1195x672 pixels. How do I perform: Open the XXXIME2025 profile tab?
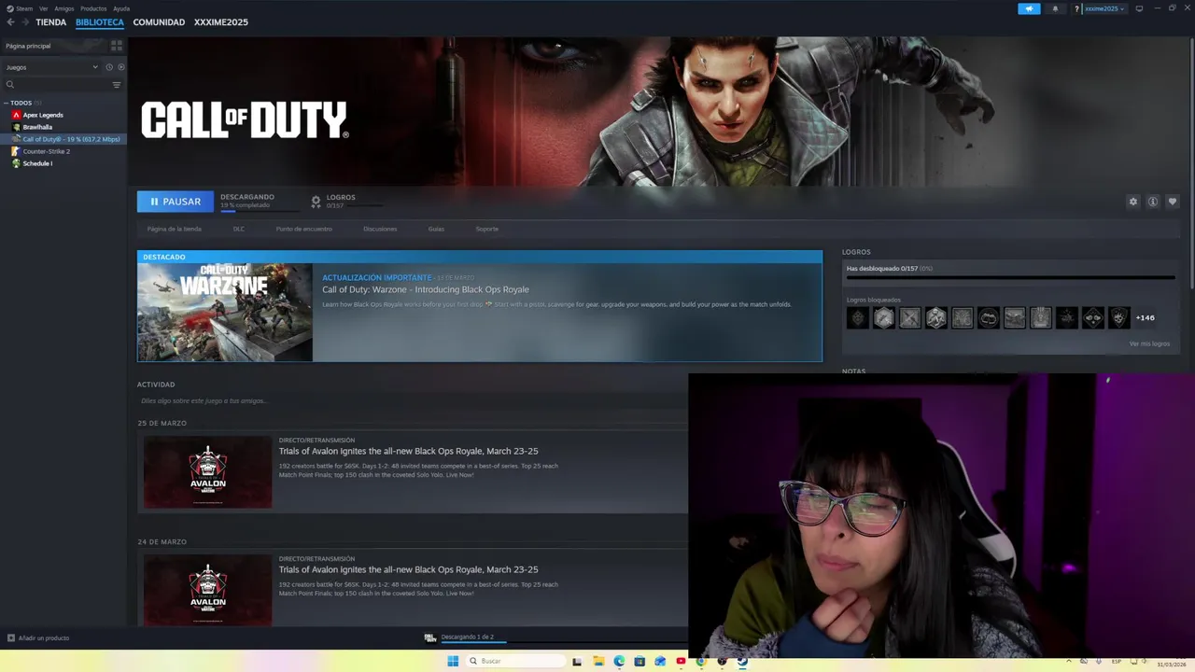221,22
